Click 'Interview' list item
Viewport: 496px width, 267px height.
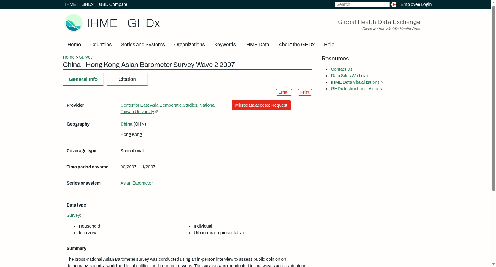pos(87,233)
